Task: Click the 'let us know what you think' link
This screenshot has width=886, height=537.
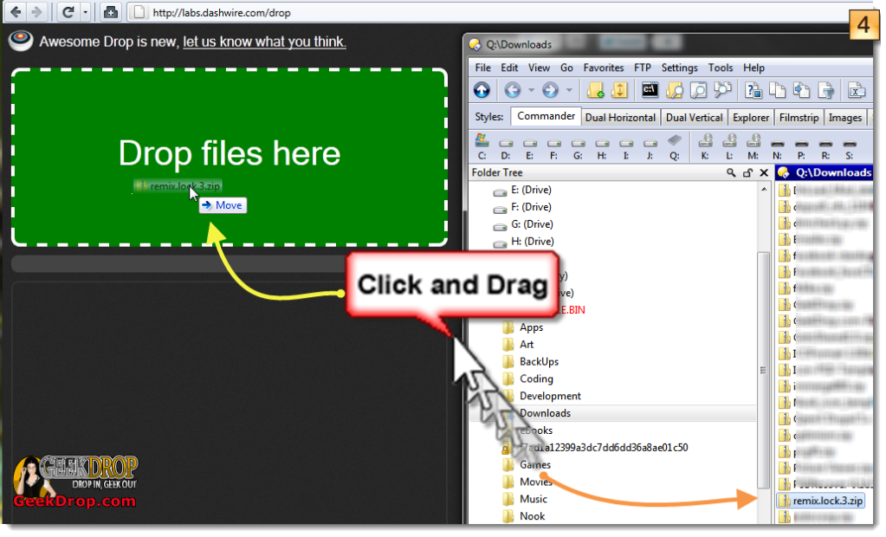Action: pos(264,42)
